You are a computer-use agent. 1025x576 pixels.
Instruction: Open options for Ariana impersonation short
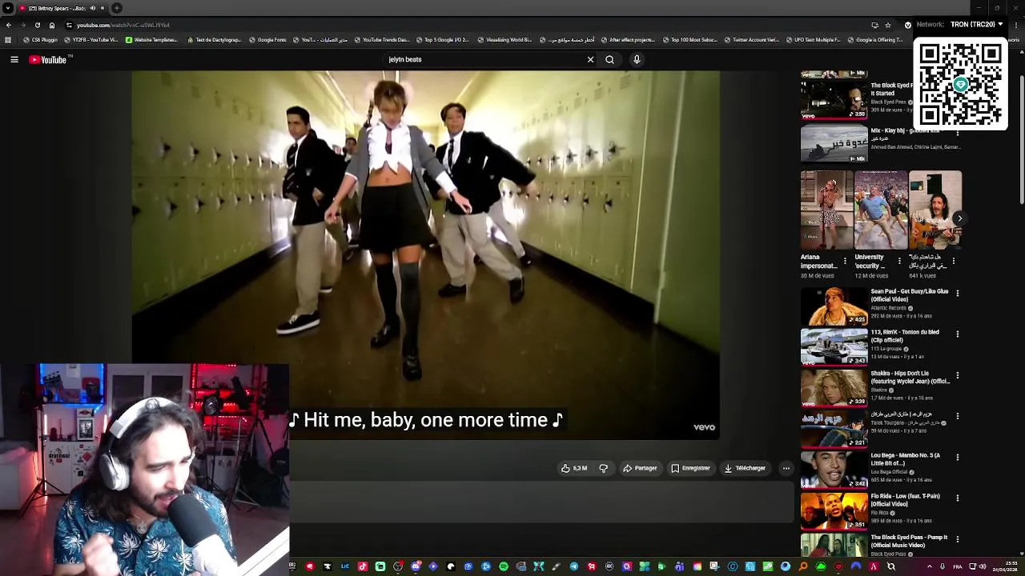pos(845,261)
